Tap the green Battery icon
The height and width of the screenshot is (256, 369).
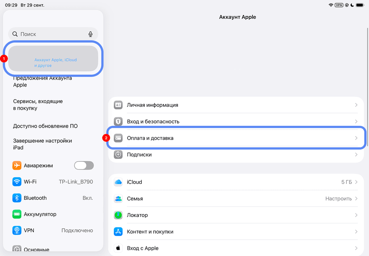[x=17, y=214]
